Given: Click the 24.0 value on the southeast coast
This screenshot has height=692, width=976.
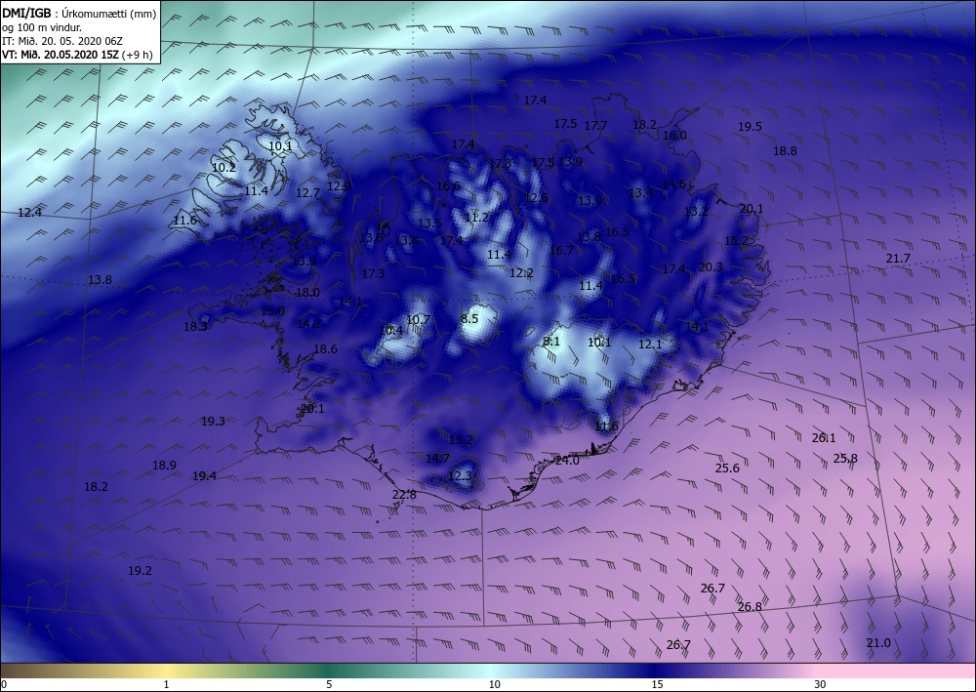Looking at the screenshot, I should 567,461.
